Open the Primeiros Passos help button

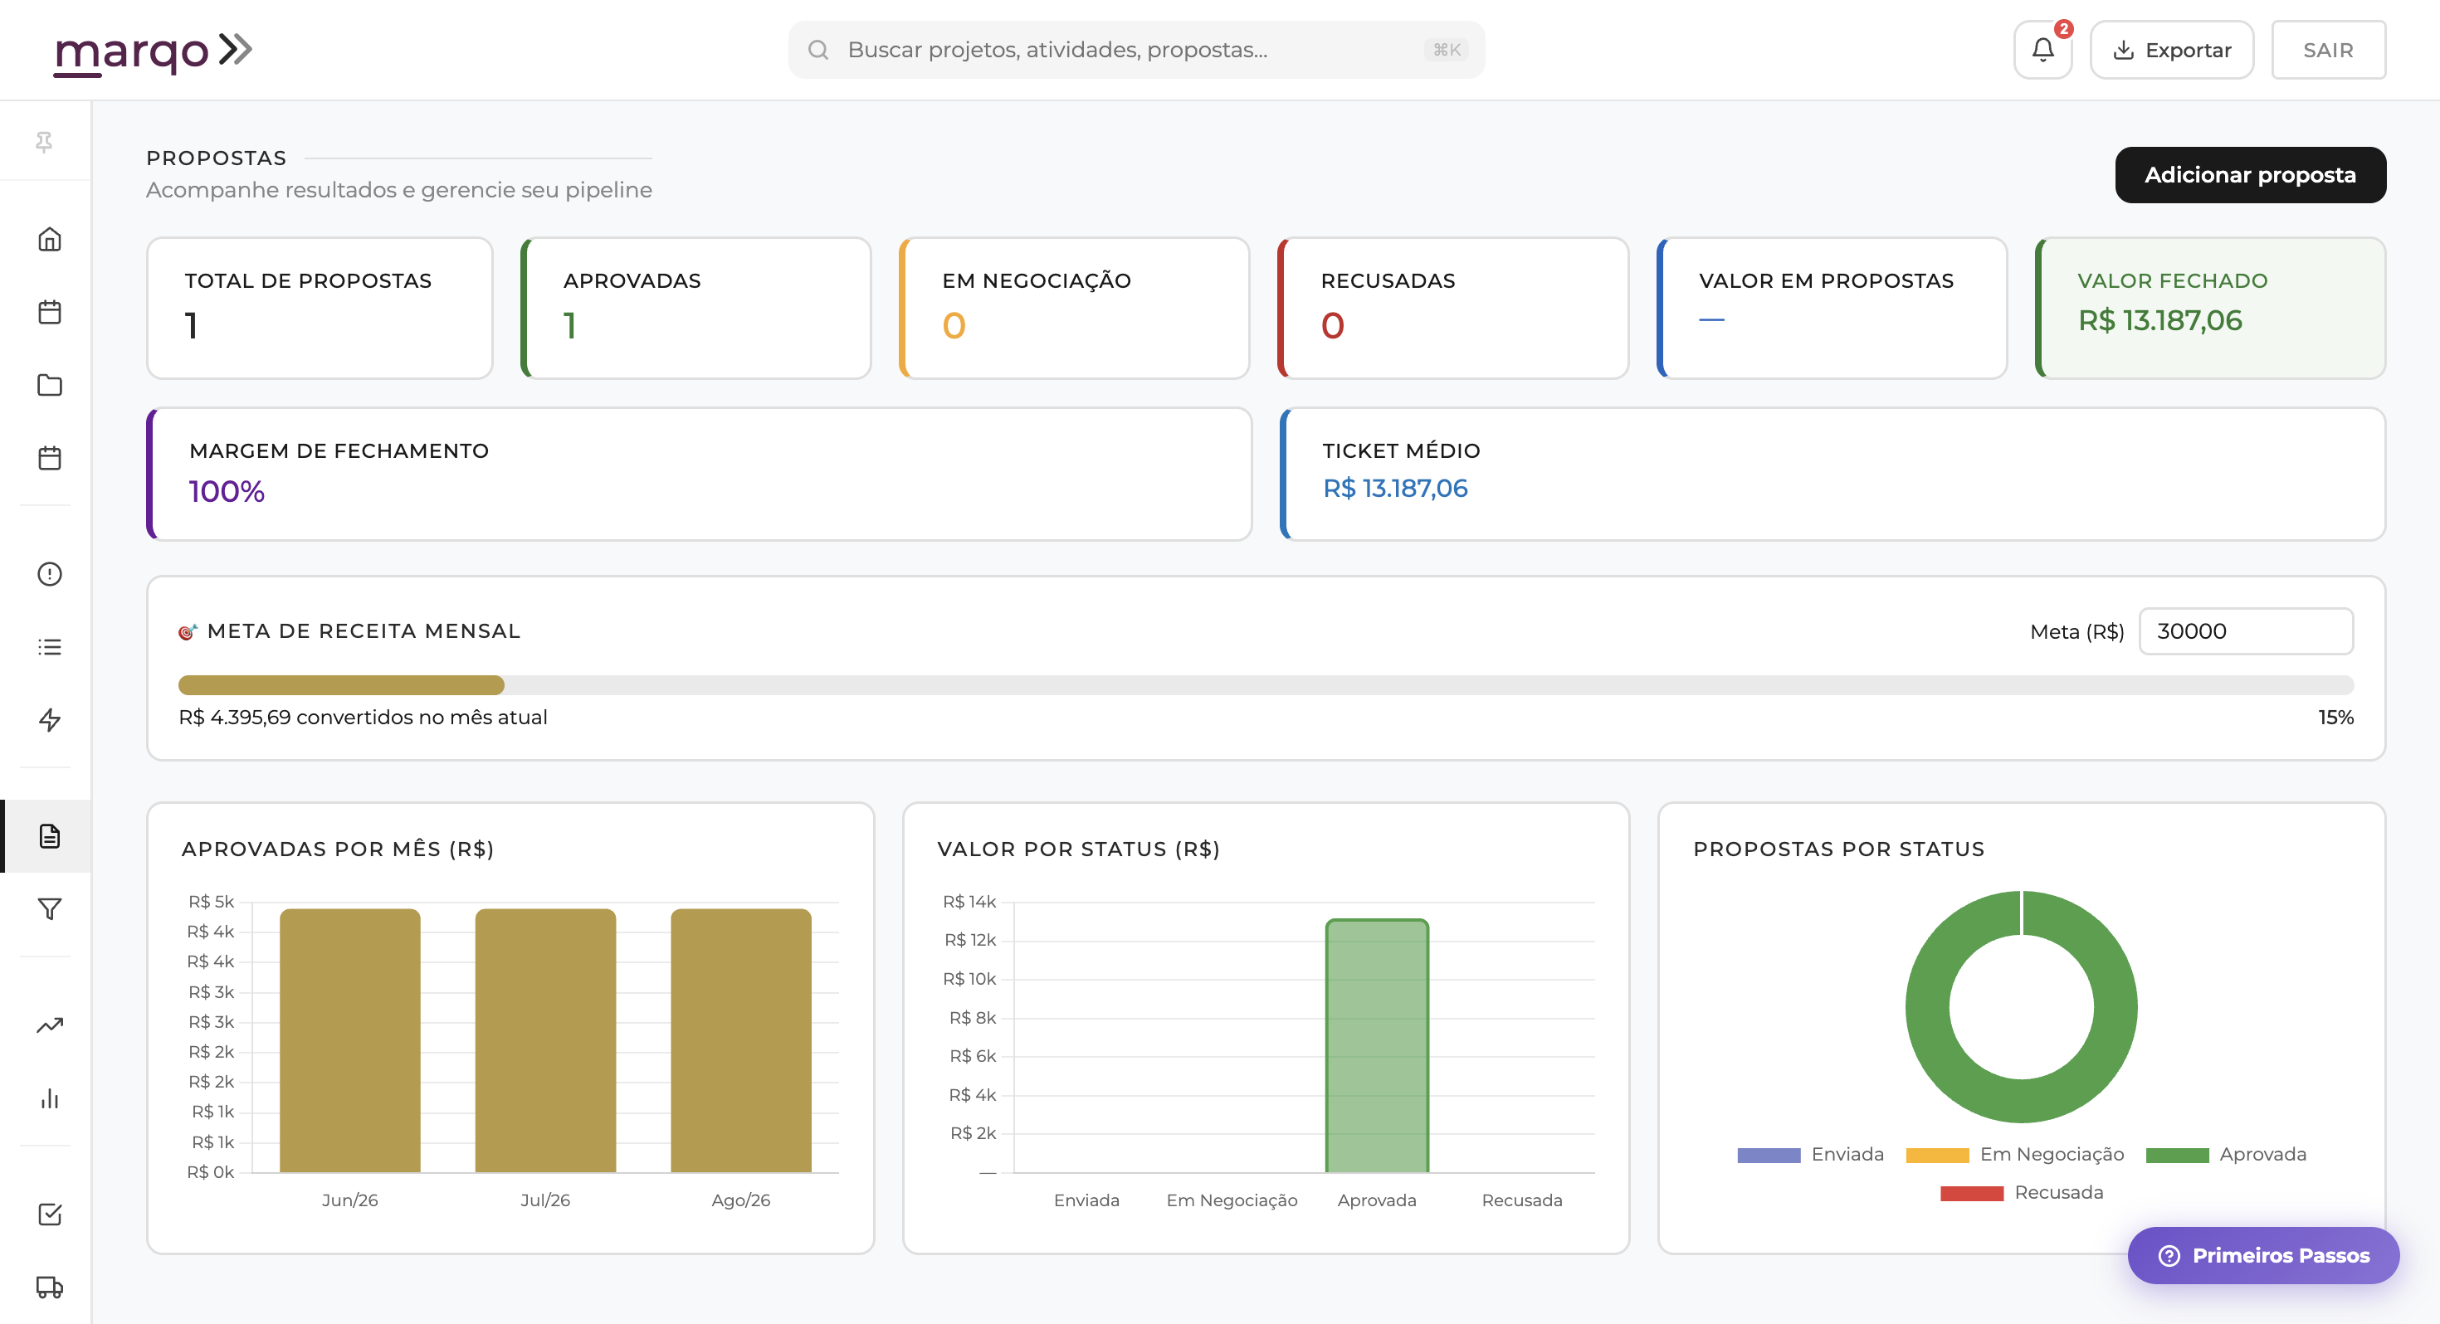(x=2264, y=1256)
